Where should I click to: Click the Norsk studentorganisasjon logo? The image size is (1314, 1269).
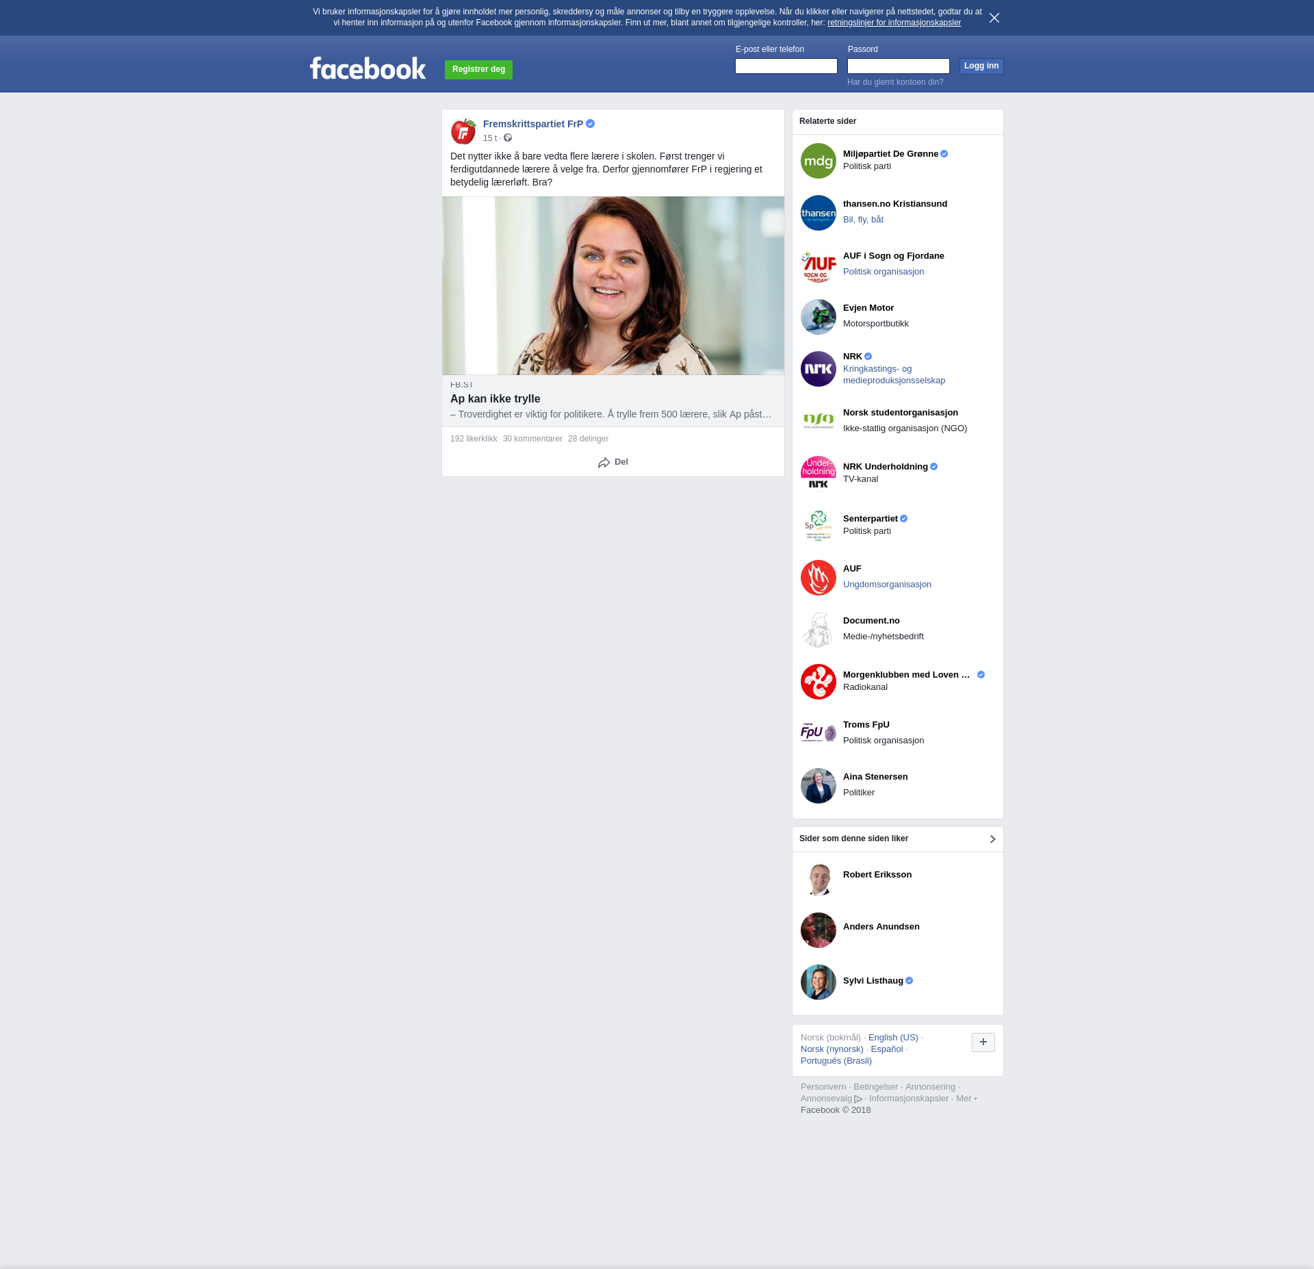point(819,421)
